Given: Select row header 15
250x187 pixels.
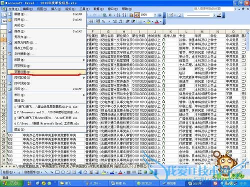Looking at the screenshot, I should coord(3,94).
